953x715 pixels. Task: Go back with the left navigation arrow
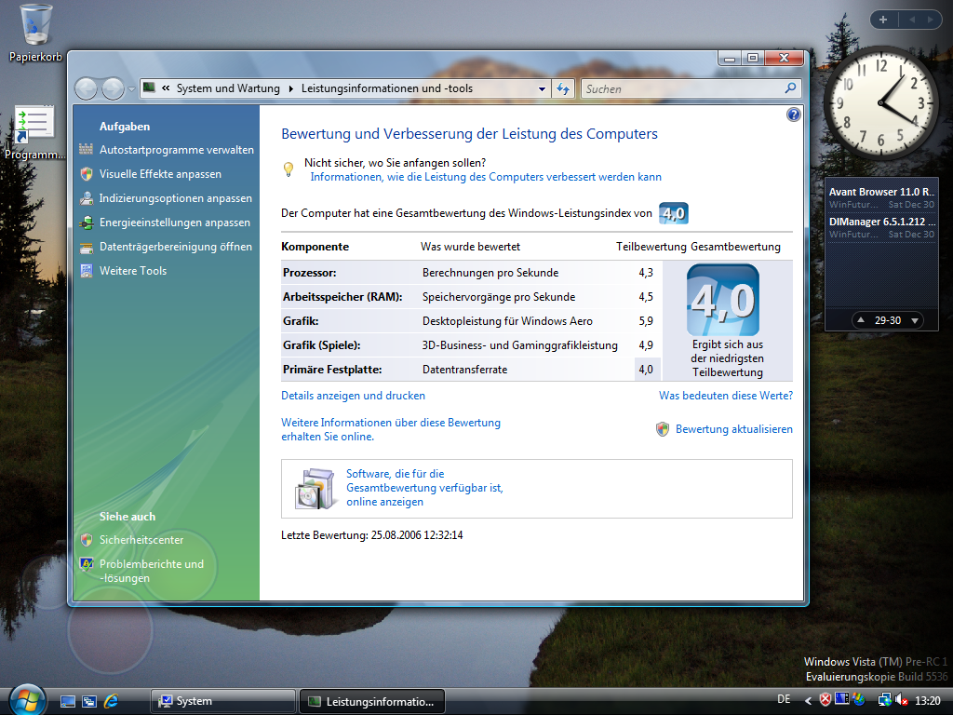click(87, 89)
